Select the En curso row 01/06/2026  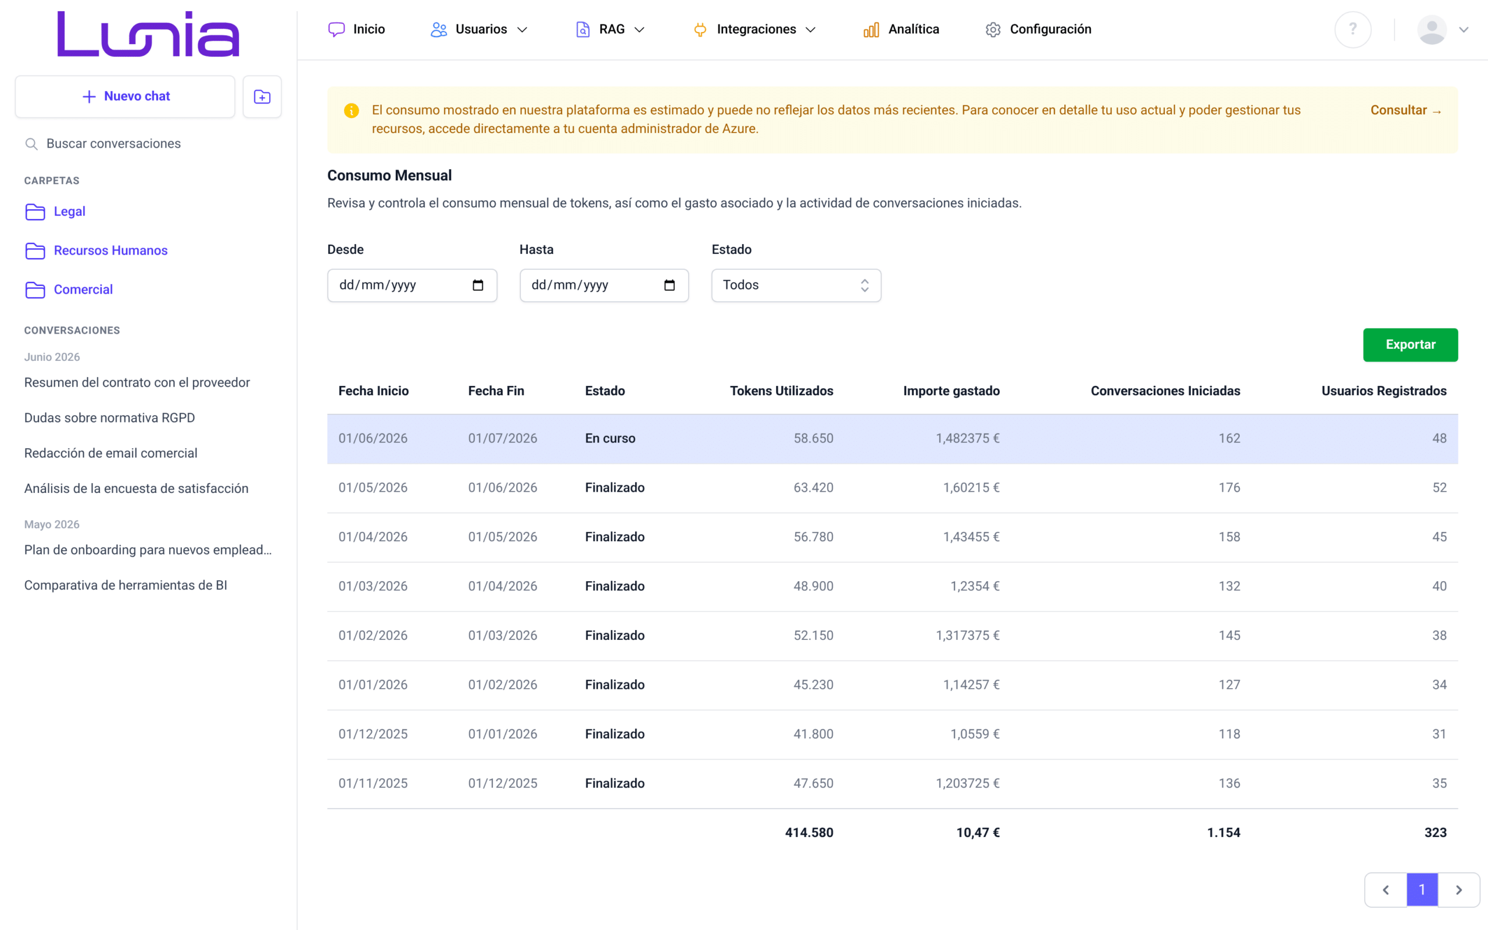892,438
